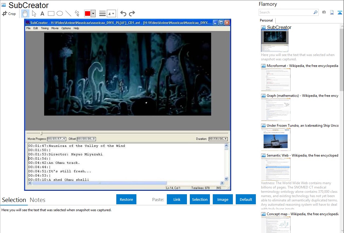Switch to the Selection tab
This screenshot has width=344, height=233.
[14, 200]
